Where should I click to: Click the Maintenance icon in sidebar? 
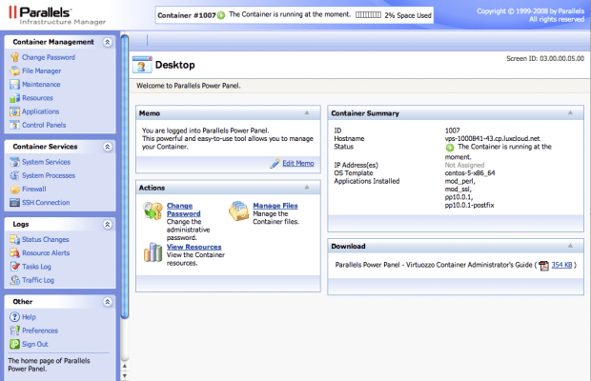(x=14, y=85)
